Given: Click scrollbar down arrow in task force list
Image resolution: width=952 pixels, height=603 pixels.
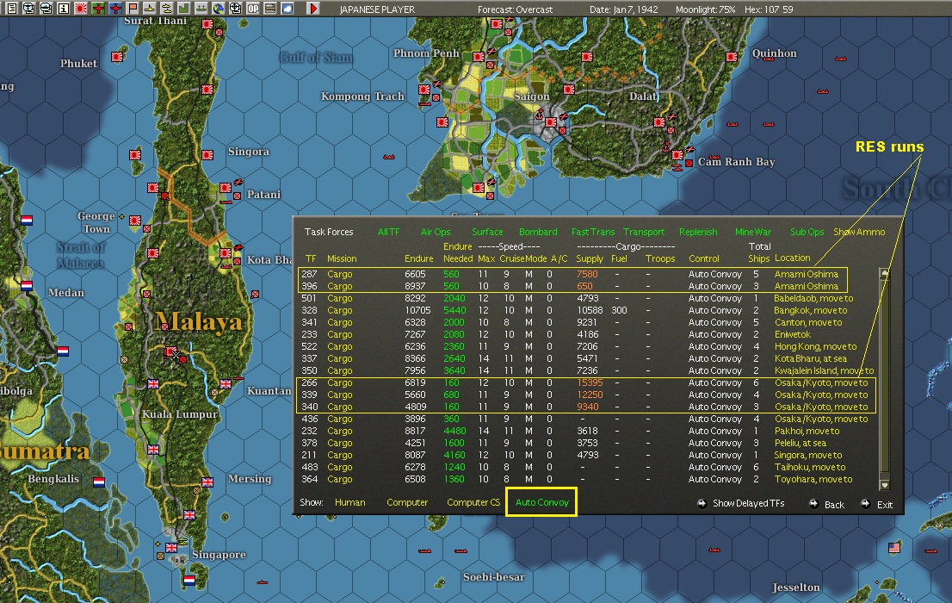Looking at the screenshot, I should pos(885,484).
